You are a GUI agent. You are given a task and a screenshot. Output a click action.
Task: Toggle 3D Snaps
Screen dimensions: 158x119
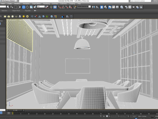click(59, 7)
